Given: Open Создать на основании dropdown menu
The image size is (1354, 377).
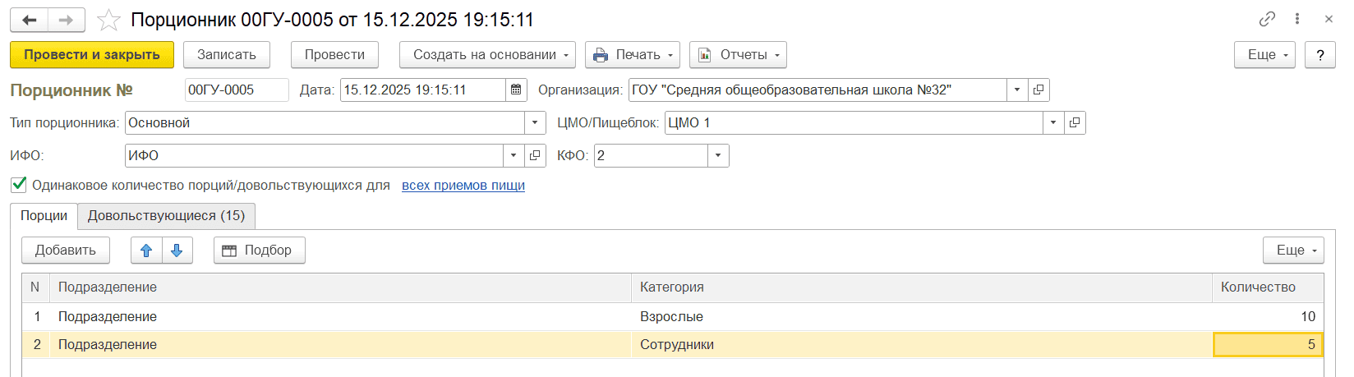Looking at the screenshot, I should (487, 55).
